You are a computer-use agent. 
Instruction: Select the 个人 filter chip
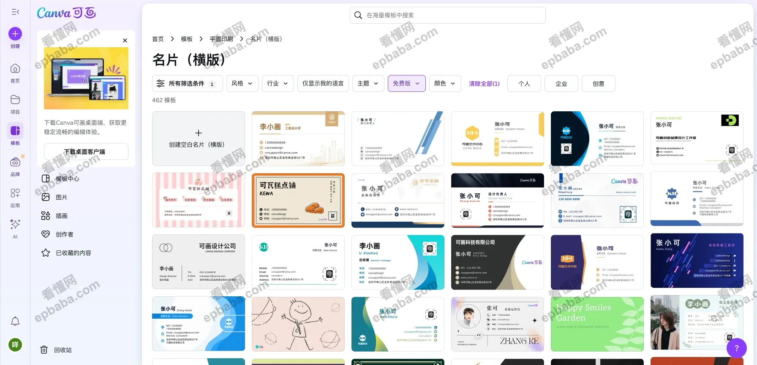pos(524,83)
